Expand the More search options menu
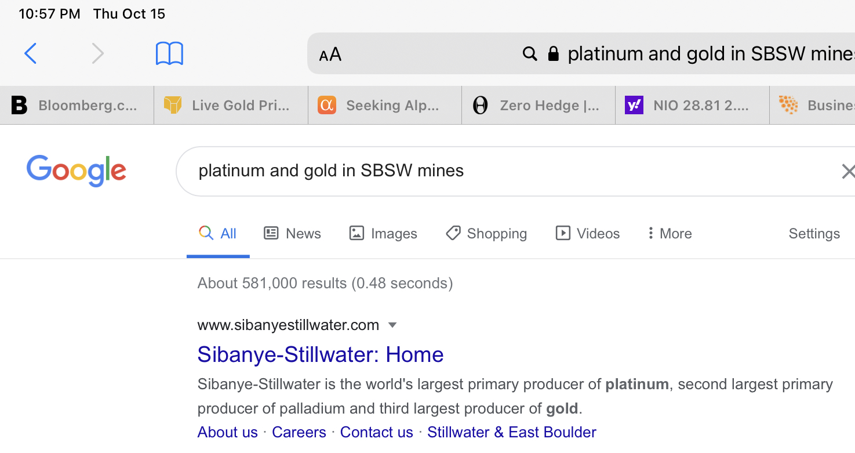This screenshot has height=453, width=855. tap(670, 233)
